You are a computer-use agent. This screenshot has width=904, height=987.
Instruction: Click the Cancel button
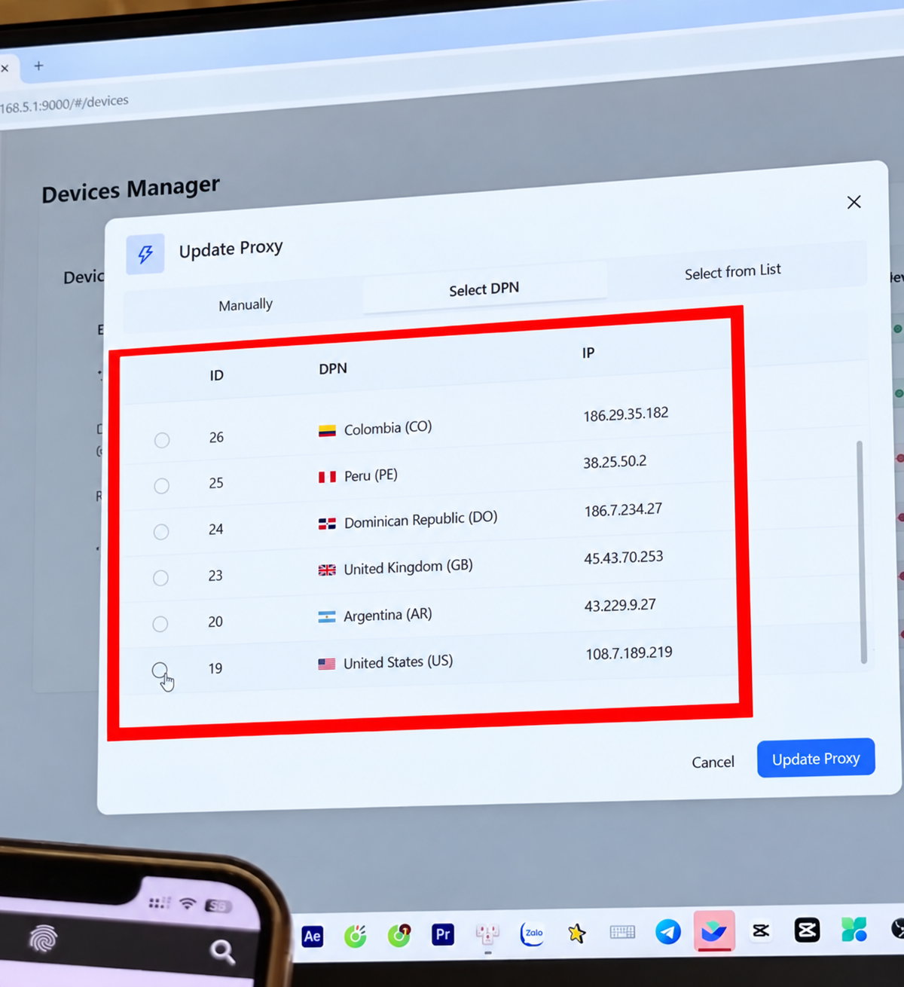coord(713,762)
